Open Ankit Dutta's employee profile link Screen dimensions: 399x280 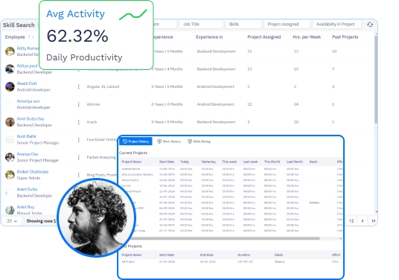point(27,189)
